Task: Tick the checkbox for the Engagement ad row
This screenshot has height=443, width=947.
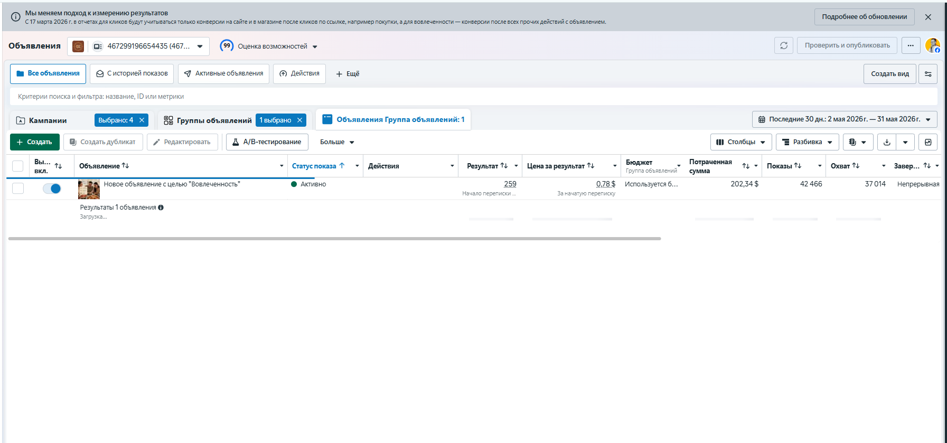Action: point(17,188)
